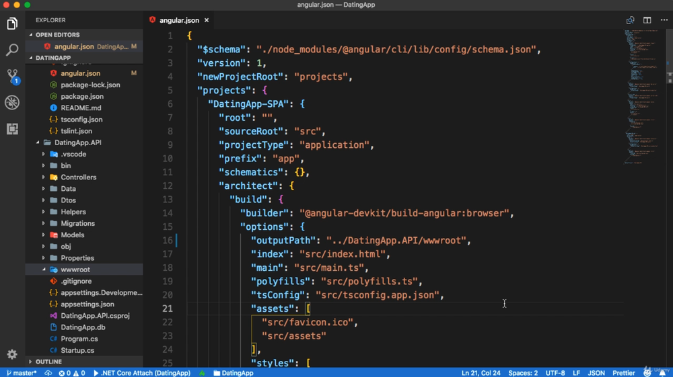Open the editor More Actions ellipsis
This screenshot has height=377, width=673.
point(664,20)
